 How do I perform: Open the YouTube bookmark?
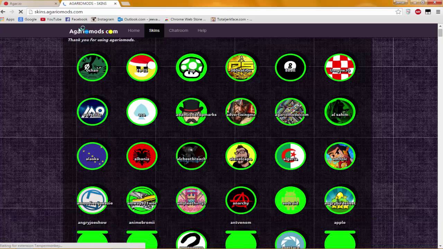tap(51, 19)
